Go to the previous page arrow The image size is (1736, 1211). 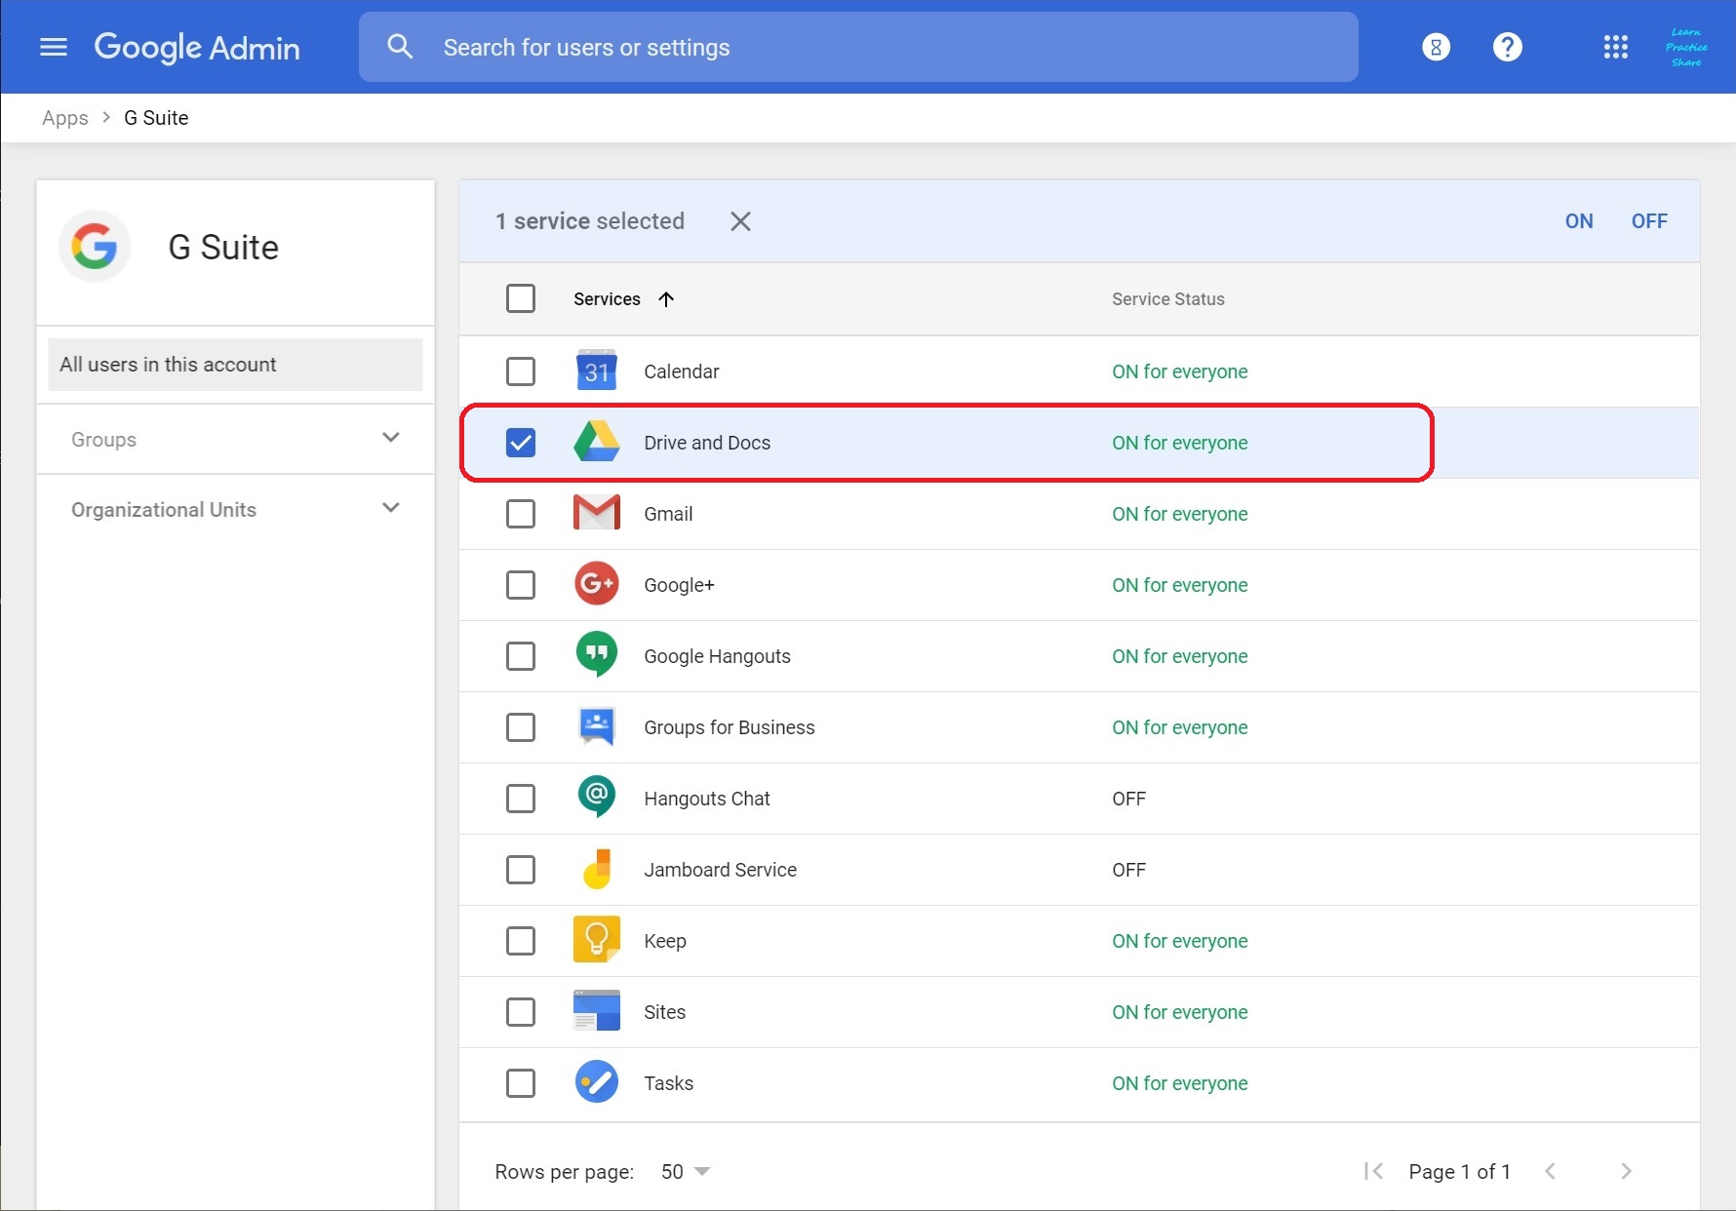click(x=1550, y=1171)
